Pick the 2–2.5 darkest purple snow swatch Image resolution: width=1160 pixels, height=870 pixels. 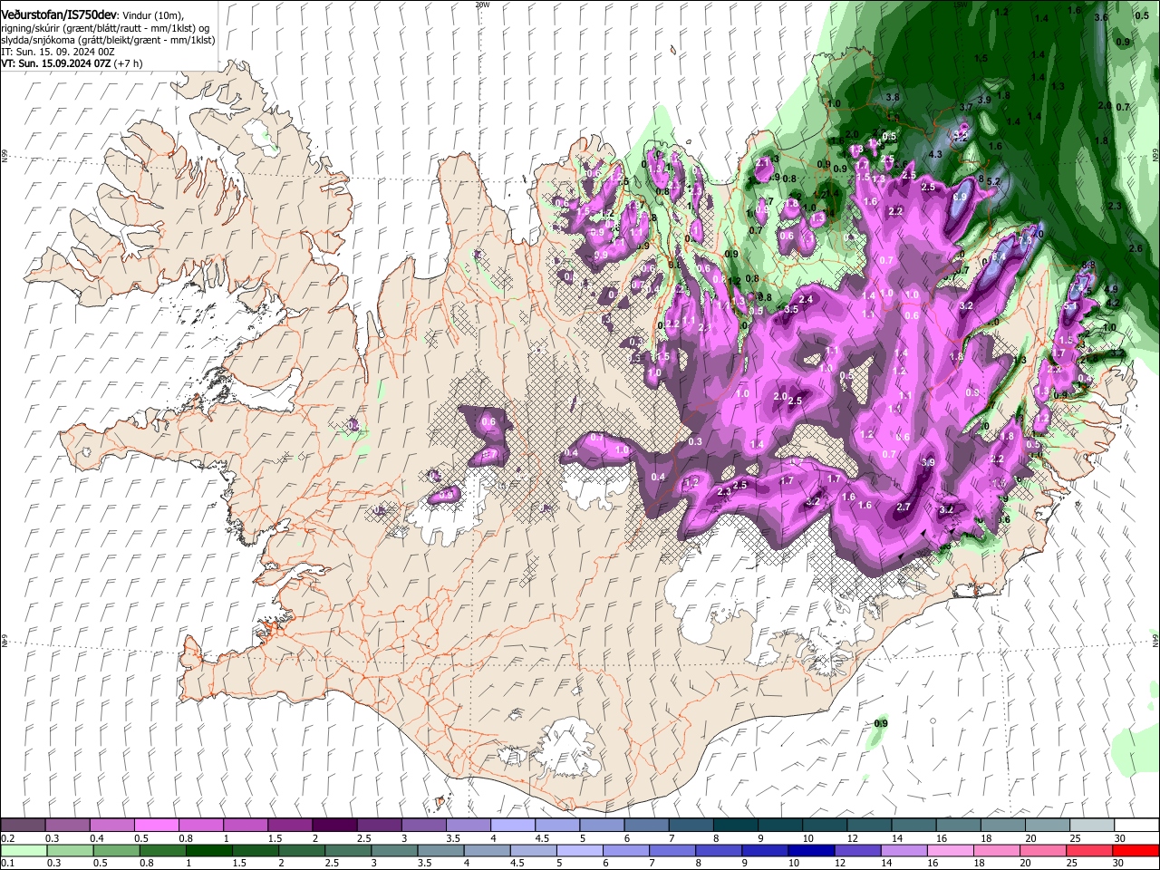(x=334, y=826)
